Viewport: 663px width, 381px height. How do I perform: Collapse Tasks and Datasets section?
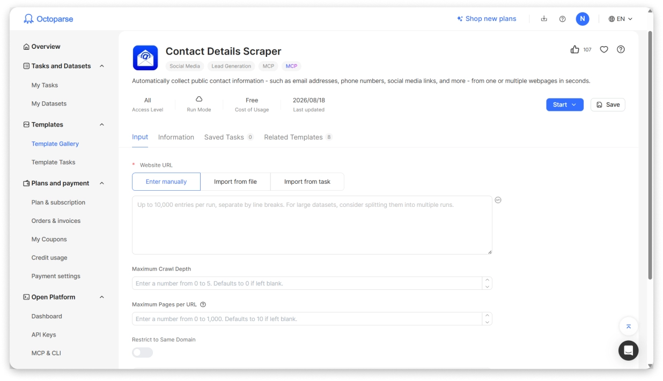102,66
